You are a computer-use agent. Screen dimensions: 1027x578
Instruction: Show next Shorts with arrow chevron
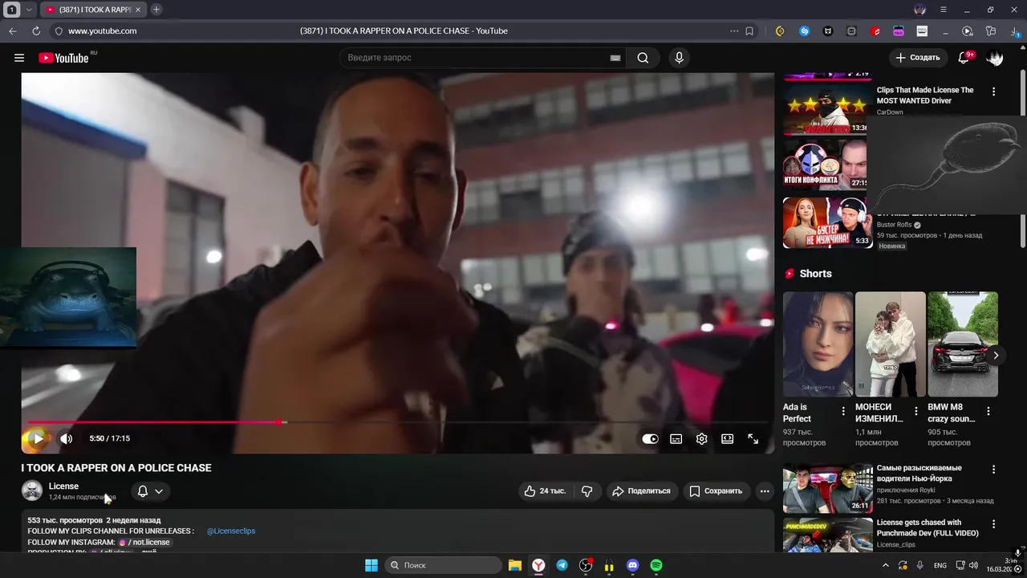996,355
